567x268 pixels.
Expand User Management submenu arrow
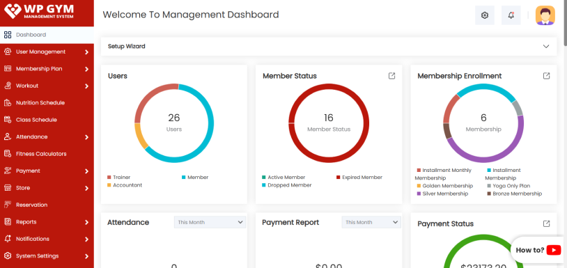(x=87, y=52)
